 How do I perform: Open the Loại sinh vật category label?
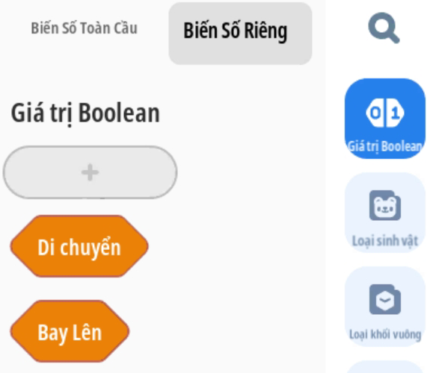tap(385, 241)
